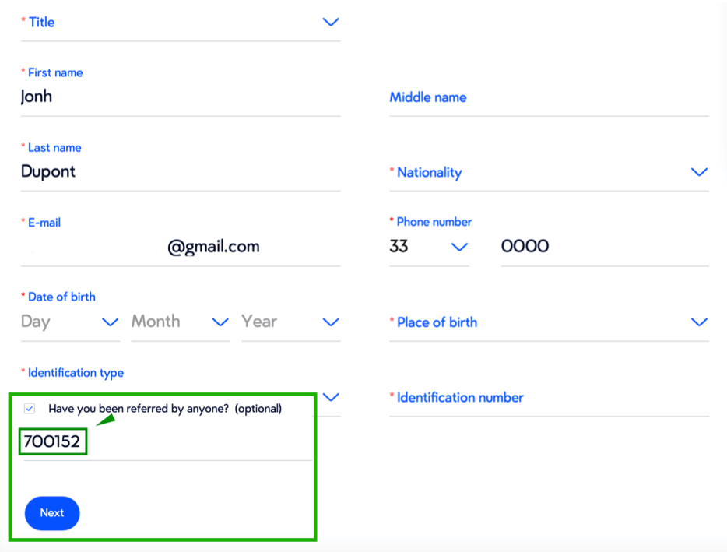The image size is (727, 552).
Task: Click the First name field containing Jonh
Action: [x=179, y=97]
